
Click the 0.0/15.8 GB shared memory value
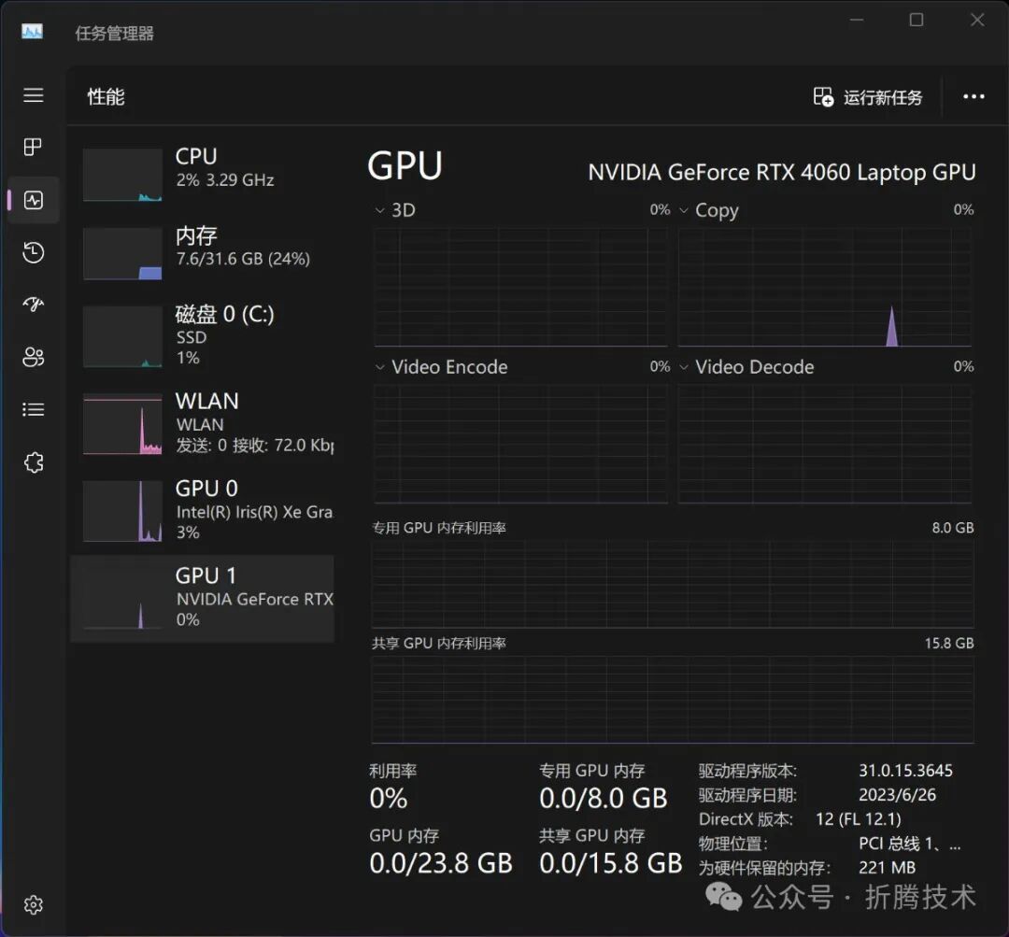pos(610,863)
